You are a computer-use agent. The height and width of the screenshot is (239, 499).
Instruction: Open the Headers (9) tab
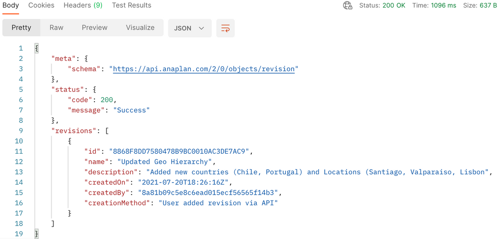pos(83,5)
